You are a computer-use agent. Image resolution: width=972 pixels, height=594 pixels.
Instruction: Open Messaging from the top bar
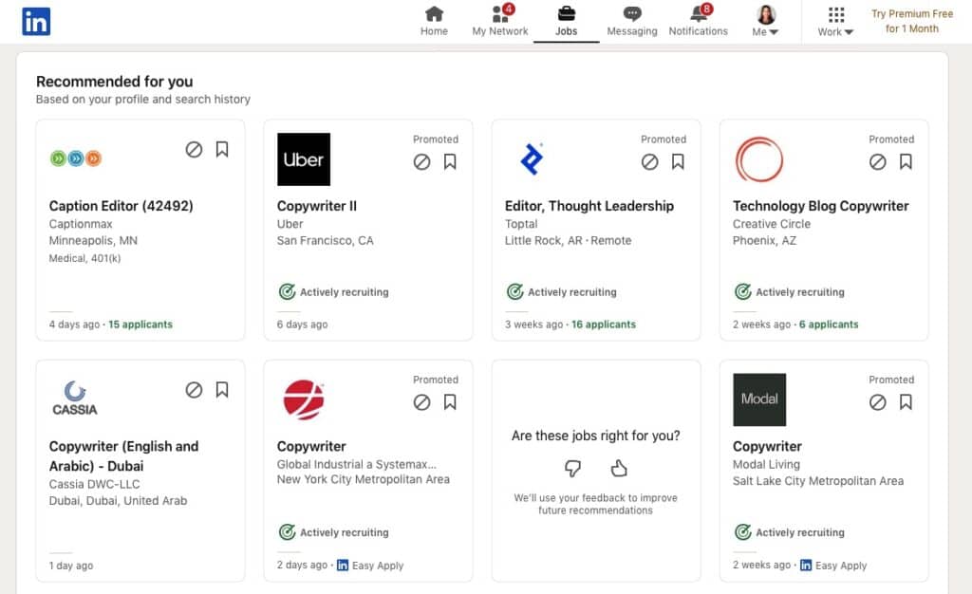(x=631, y=22)
